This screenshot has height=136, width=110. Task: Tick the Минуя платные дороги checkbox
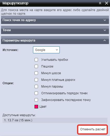point(36,80)
